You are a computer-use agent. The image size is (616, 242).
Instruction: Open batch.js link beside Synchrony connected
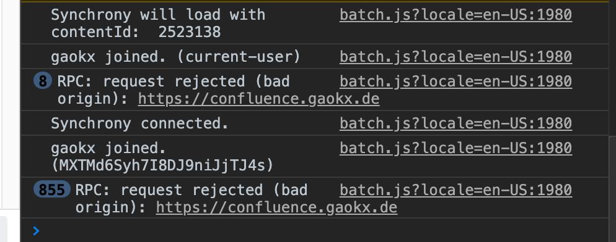click(x=455, y=123)
